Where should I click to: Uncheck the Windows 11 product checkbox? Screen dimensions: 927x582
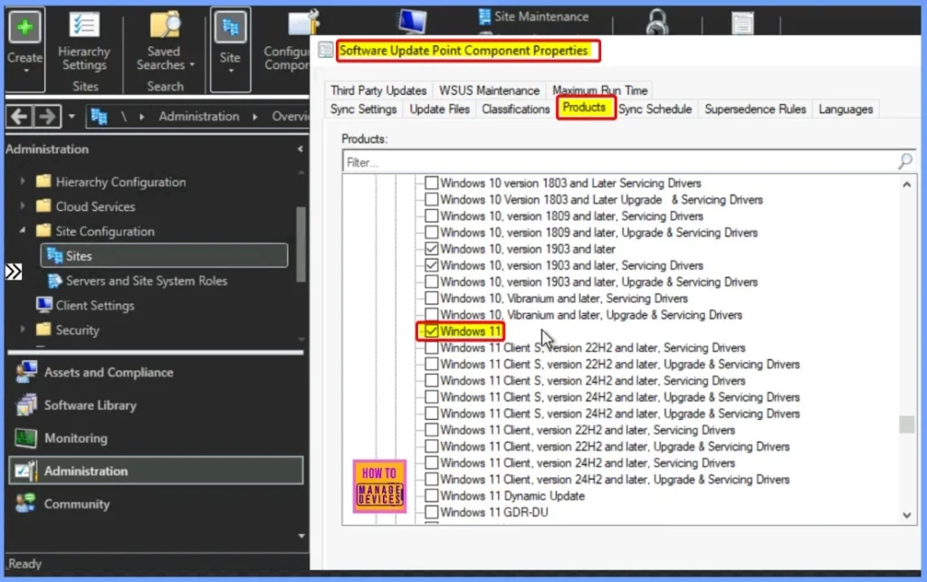[432, 331]
